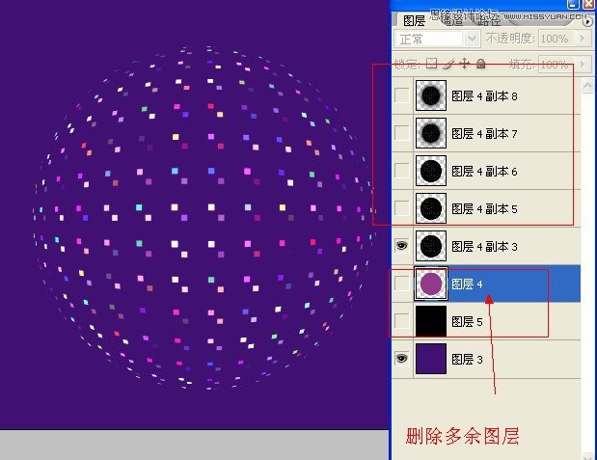The width and height of the screenshot is (597, 460).
Task: Hide layer 图层 4 副本 3 eye icon
Action: (401, 246)
